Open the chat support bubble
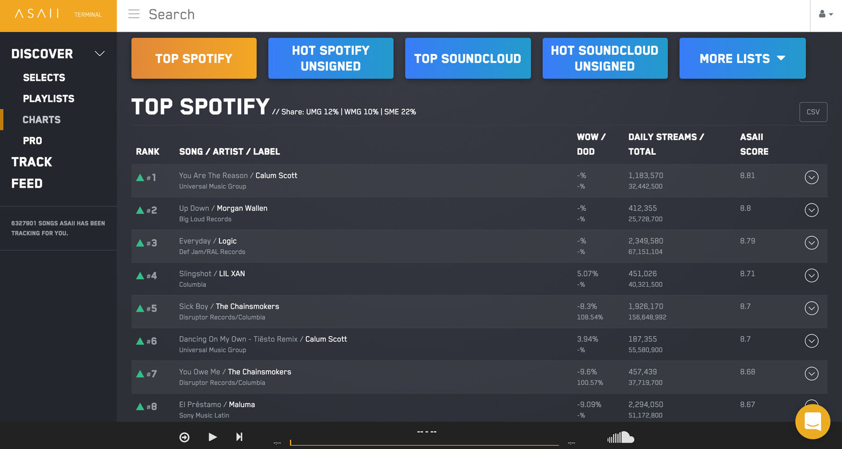The width and height of the screenshot is (842, 449). [x=813, y=422]
